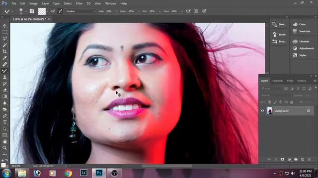This screenshot has height=178, width=318.
Task: Open the Libraries panel button
Action: coord(301,42)
